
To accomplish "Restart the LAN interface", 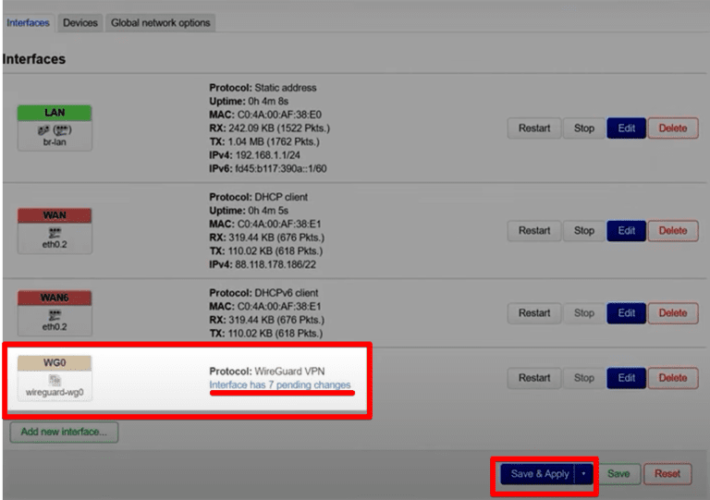I will pos(533,128).
